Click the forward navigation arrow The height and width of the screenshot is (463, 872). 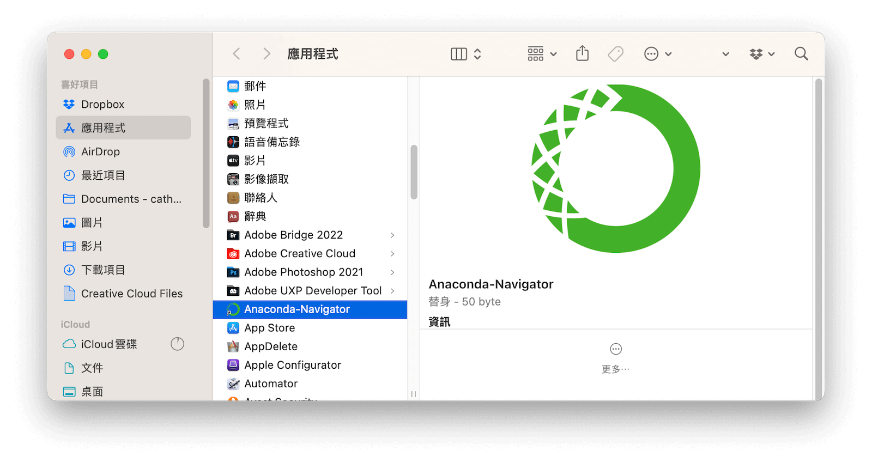pyautogui.click(x=267, y=53)
